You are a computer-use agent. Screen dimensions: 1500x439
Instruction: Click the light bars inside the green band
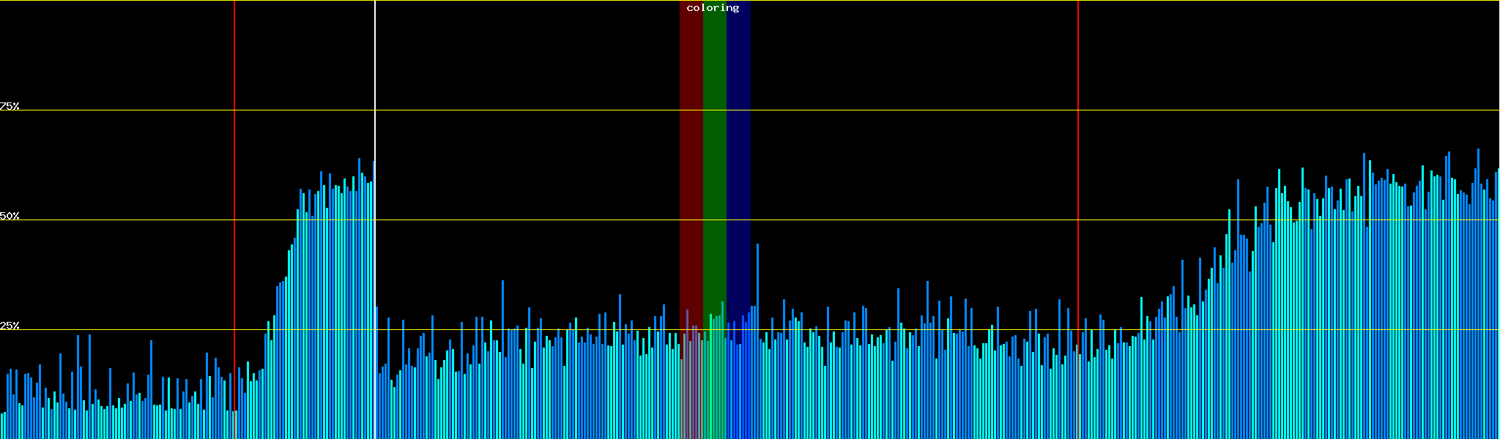pyautogui.click(x=714, y=380)
